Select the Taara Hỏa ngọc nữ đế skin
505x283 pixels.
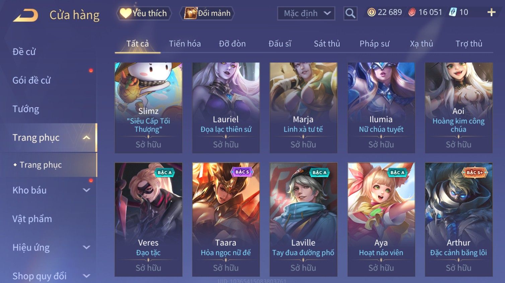click(226, 219)
